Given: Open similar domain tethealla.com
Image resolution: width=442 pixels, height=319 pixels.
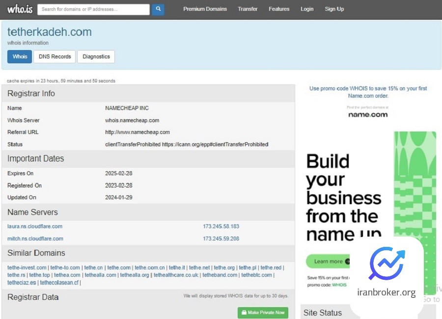Looking at the screenshot, I should (100, 275).
